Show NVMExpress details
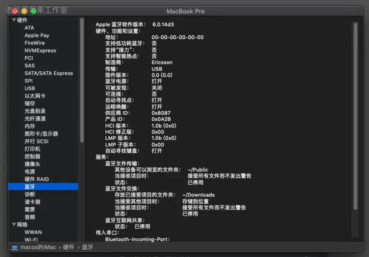Viewport: 369px width, 257px height. [x=40, y=50]
